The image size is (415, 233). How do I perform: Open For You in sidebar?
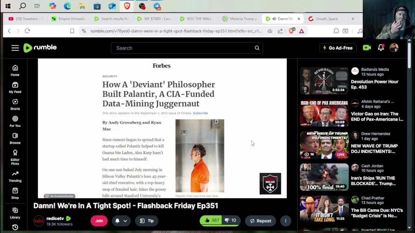[x=15, y=121]
